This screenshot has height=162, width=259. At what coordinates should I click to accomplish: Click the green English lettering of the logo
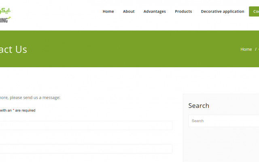tap(6, 18)
